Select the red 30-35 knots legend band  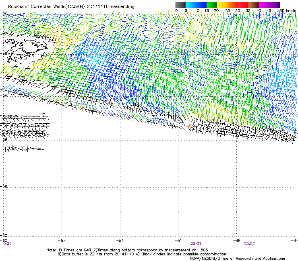(243, 5)
